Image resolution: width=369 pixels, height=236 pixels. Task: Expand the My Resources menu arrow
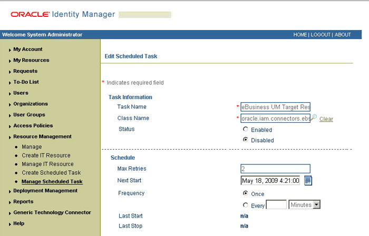coord(10,61)
